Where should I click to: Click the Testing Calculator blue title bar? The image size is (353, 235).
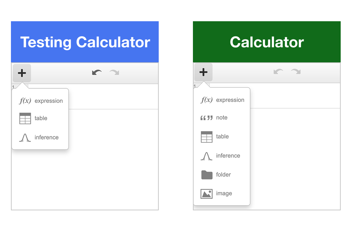[x=85, y=41]
